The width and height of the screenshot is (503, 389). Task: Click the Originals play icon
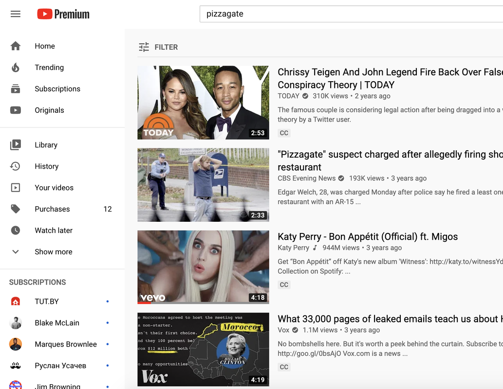click(16, 110)
